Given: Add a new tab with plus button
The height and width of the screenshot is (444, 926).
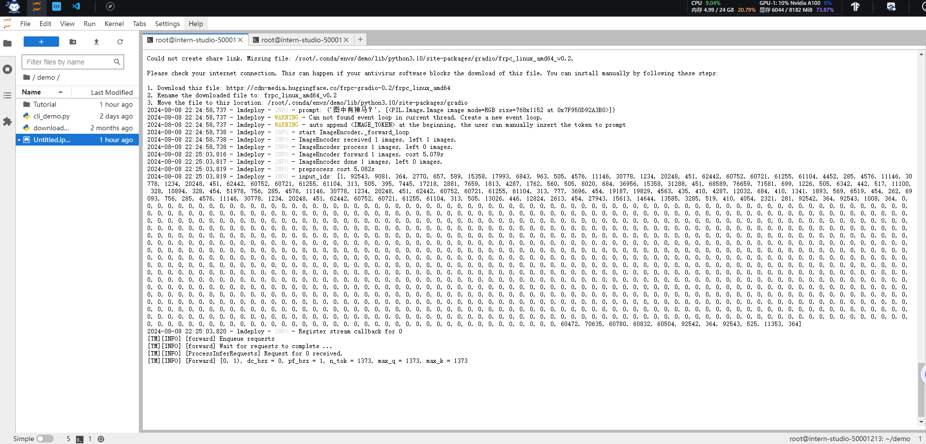Looking at the screenshot, I should (360, 39).
